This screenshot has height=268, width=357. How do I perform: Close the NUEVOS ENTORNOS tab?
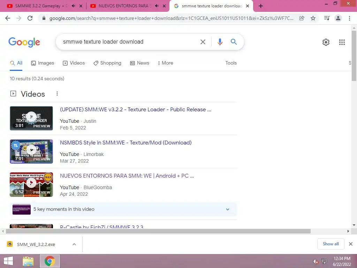tap(164, 6)
